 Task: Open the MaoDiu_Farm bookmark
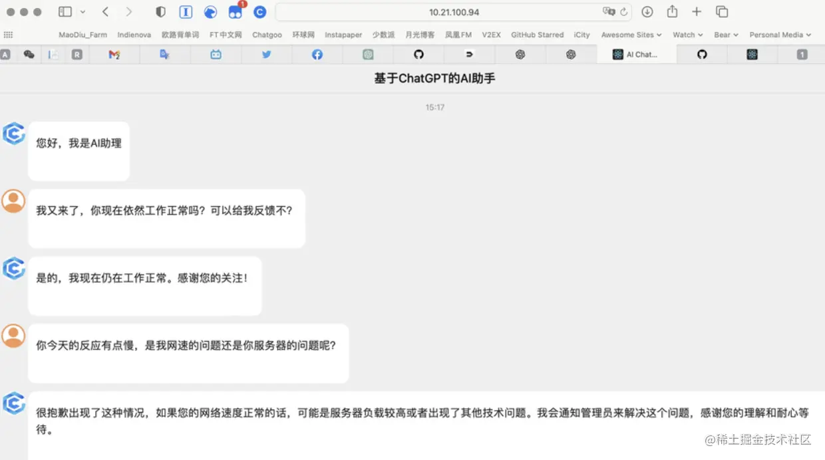click(82, 35)
